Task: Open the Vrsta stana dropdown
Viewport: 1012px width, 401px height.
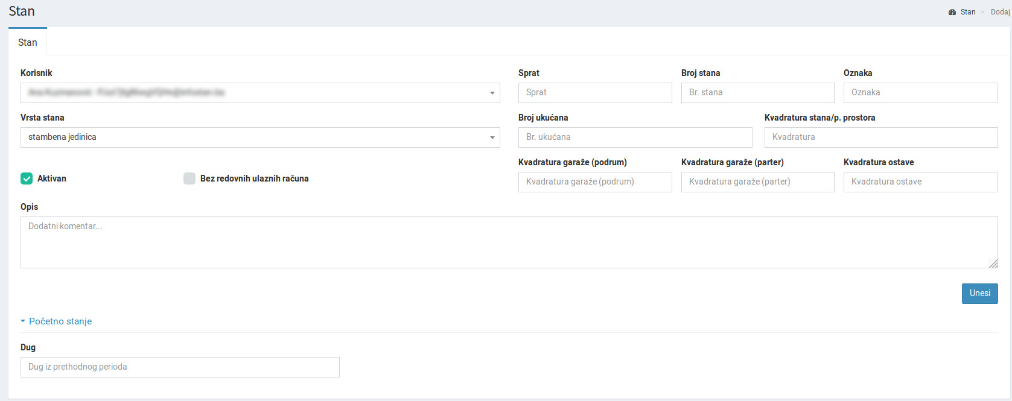Action: (260, 137)
